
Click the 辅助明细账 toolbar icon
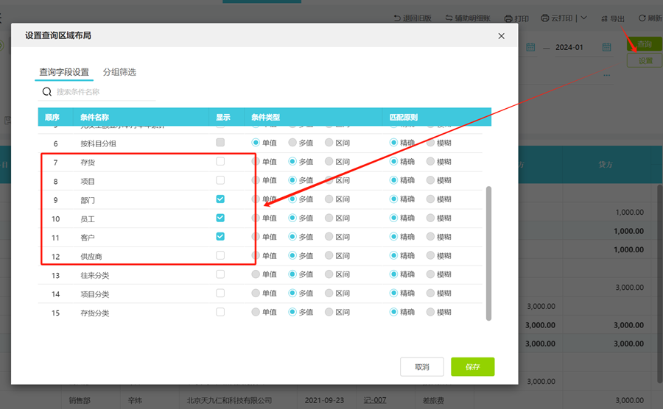click(x=449, y=18)
